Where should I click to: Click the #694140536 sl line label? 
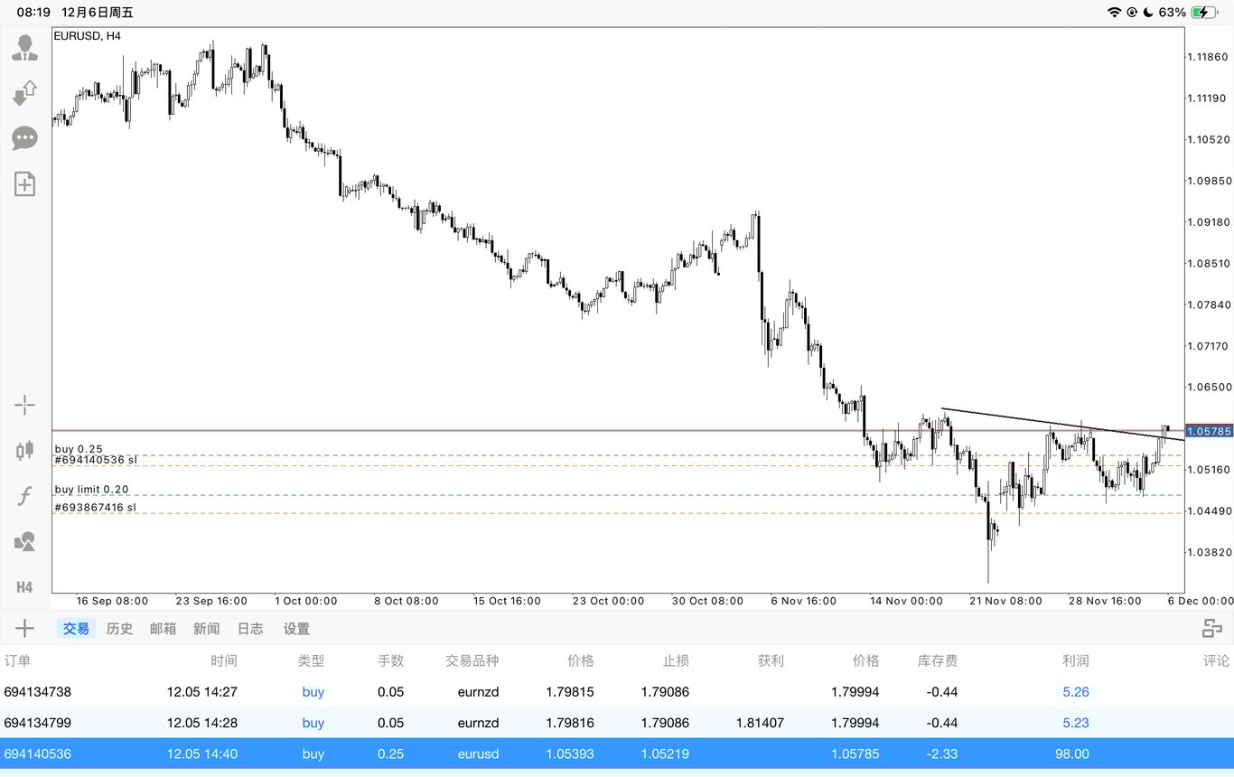(x=96, y=460)
